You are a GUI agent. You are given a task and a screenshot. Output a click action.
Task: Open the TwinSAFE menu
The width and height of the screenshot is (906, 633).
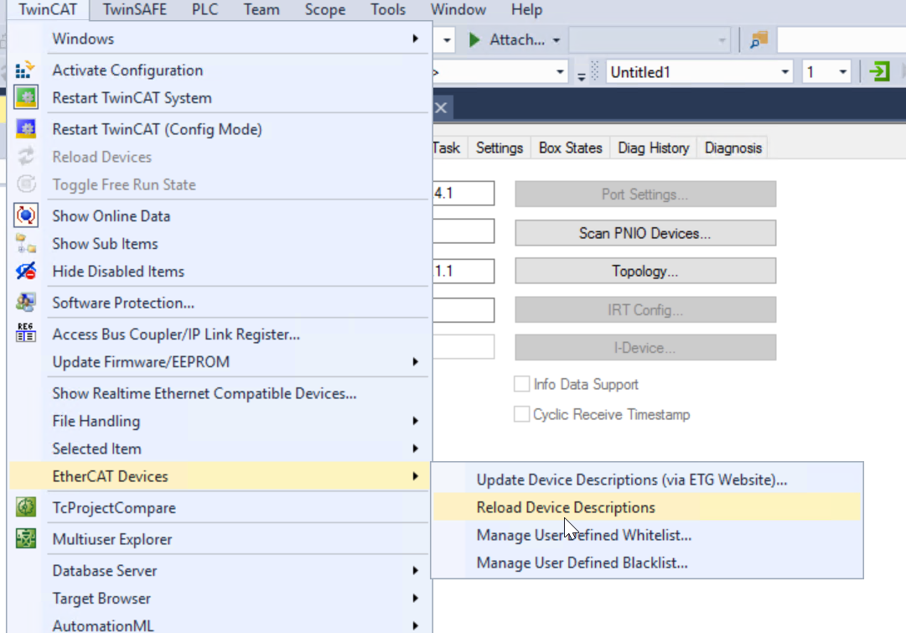coord(135,10)
